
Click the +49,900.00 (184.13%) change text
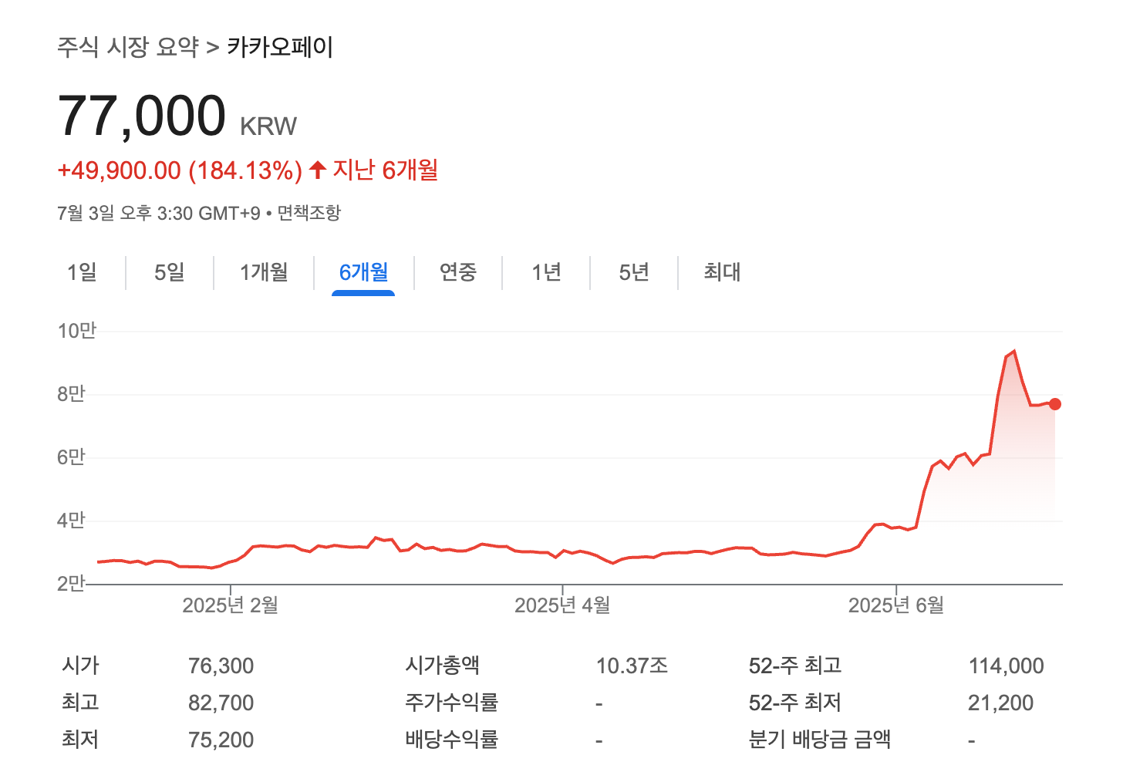tap(180, 170)
